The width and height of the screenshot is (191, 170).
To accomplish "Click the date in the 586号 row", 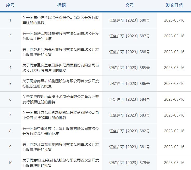I will pos(174,84).
